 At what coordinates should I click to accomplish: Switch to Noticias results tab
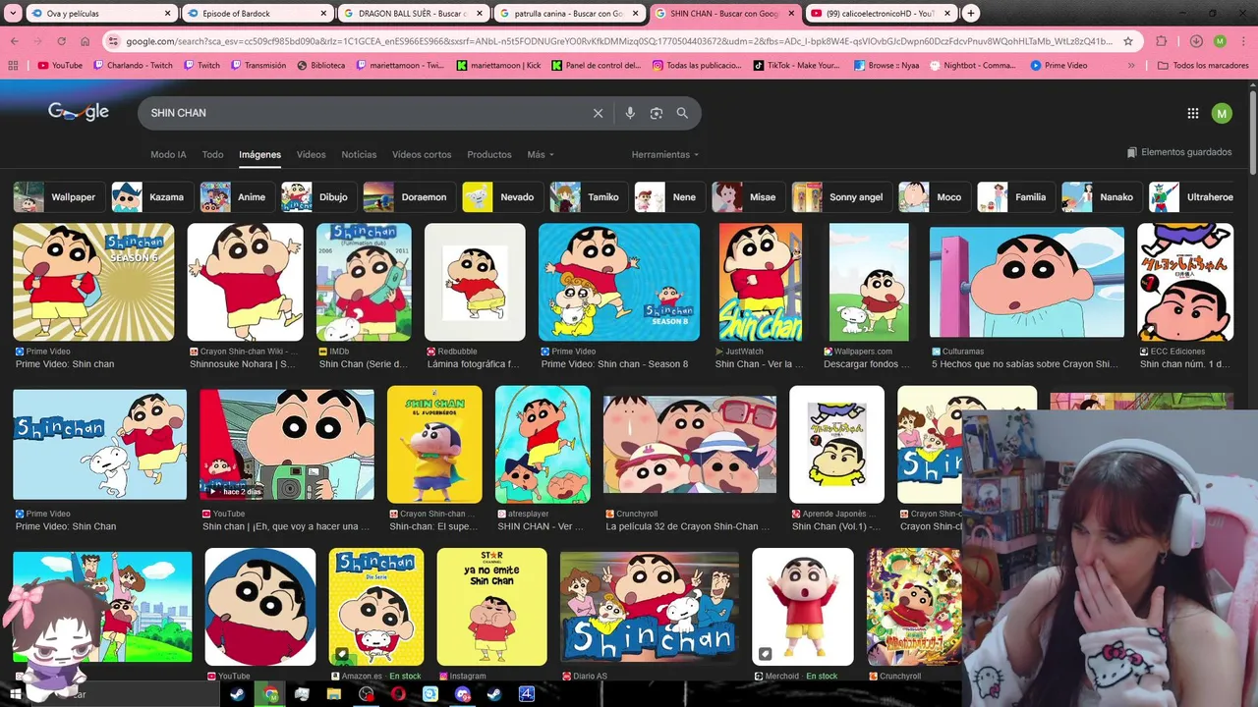point(359,154)
